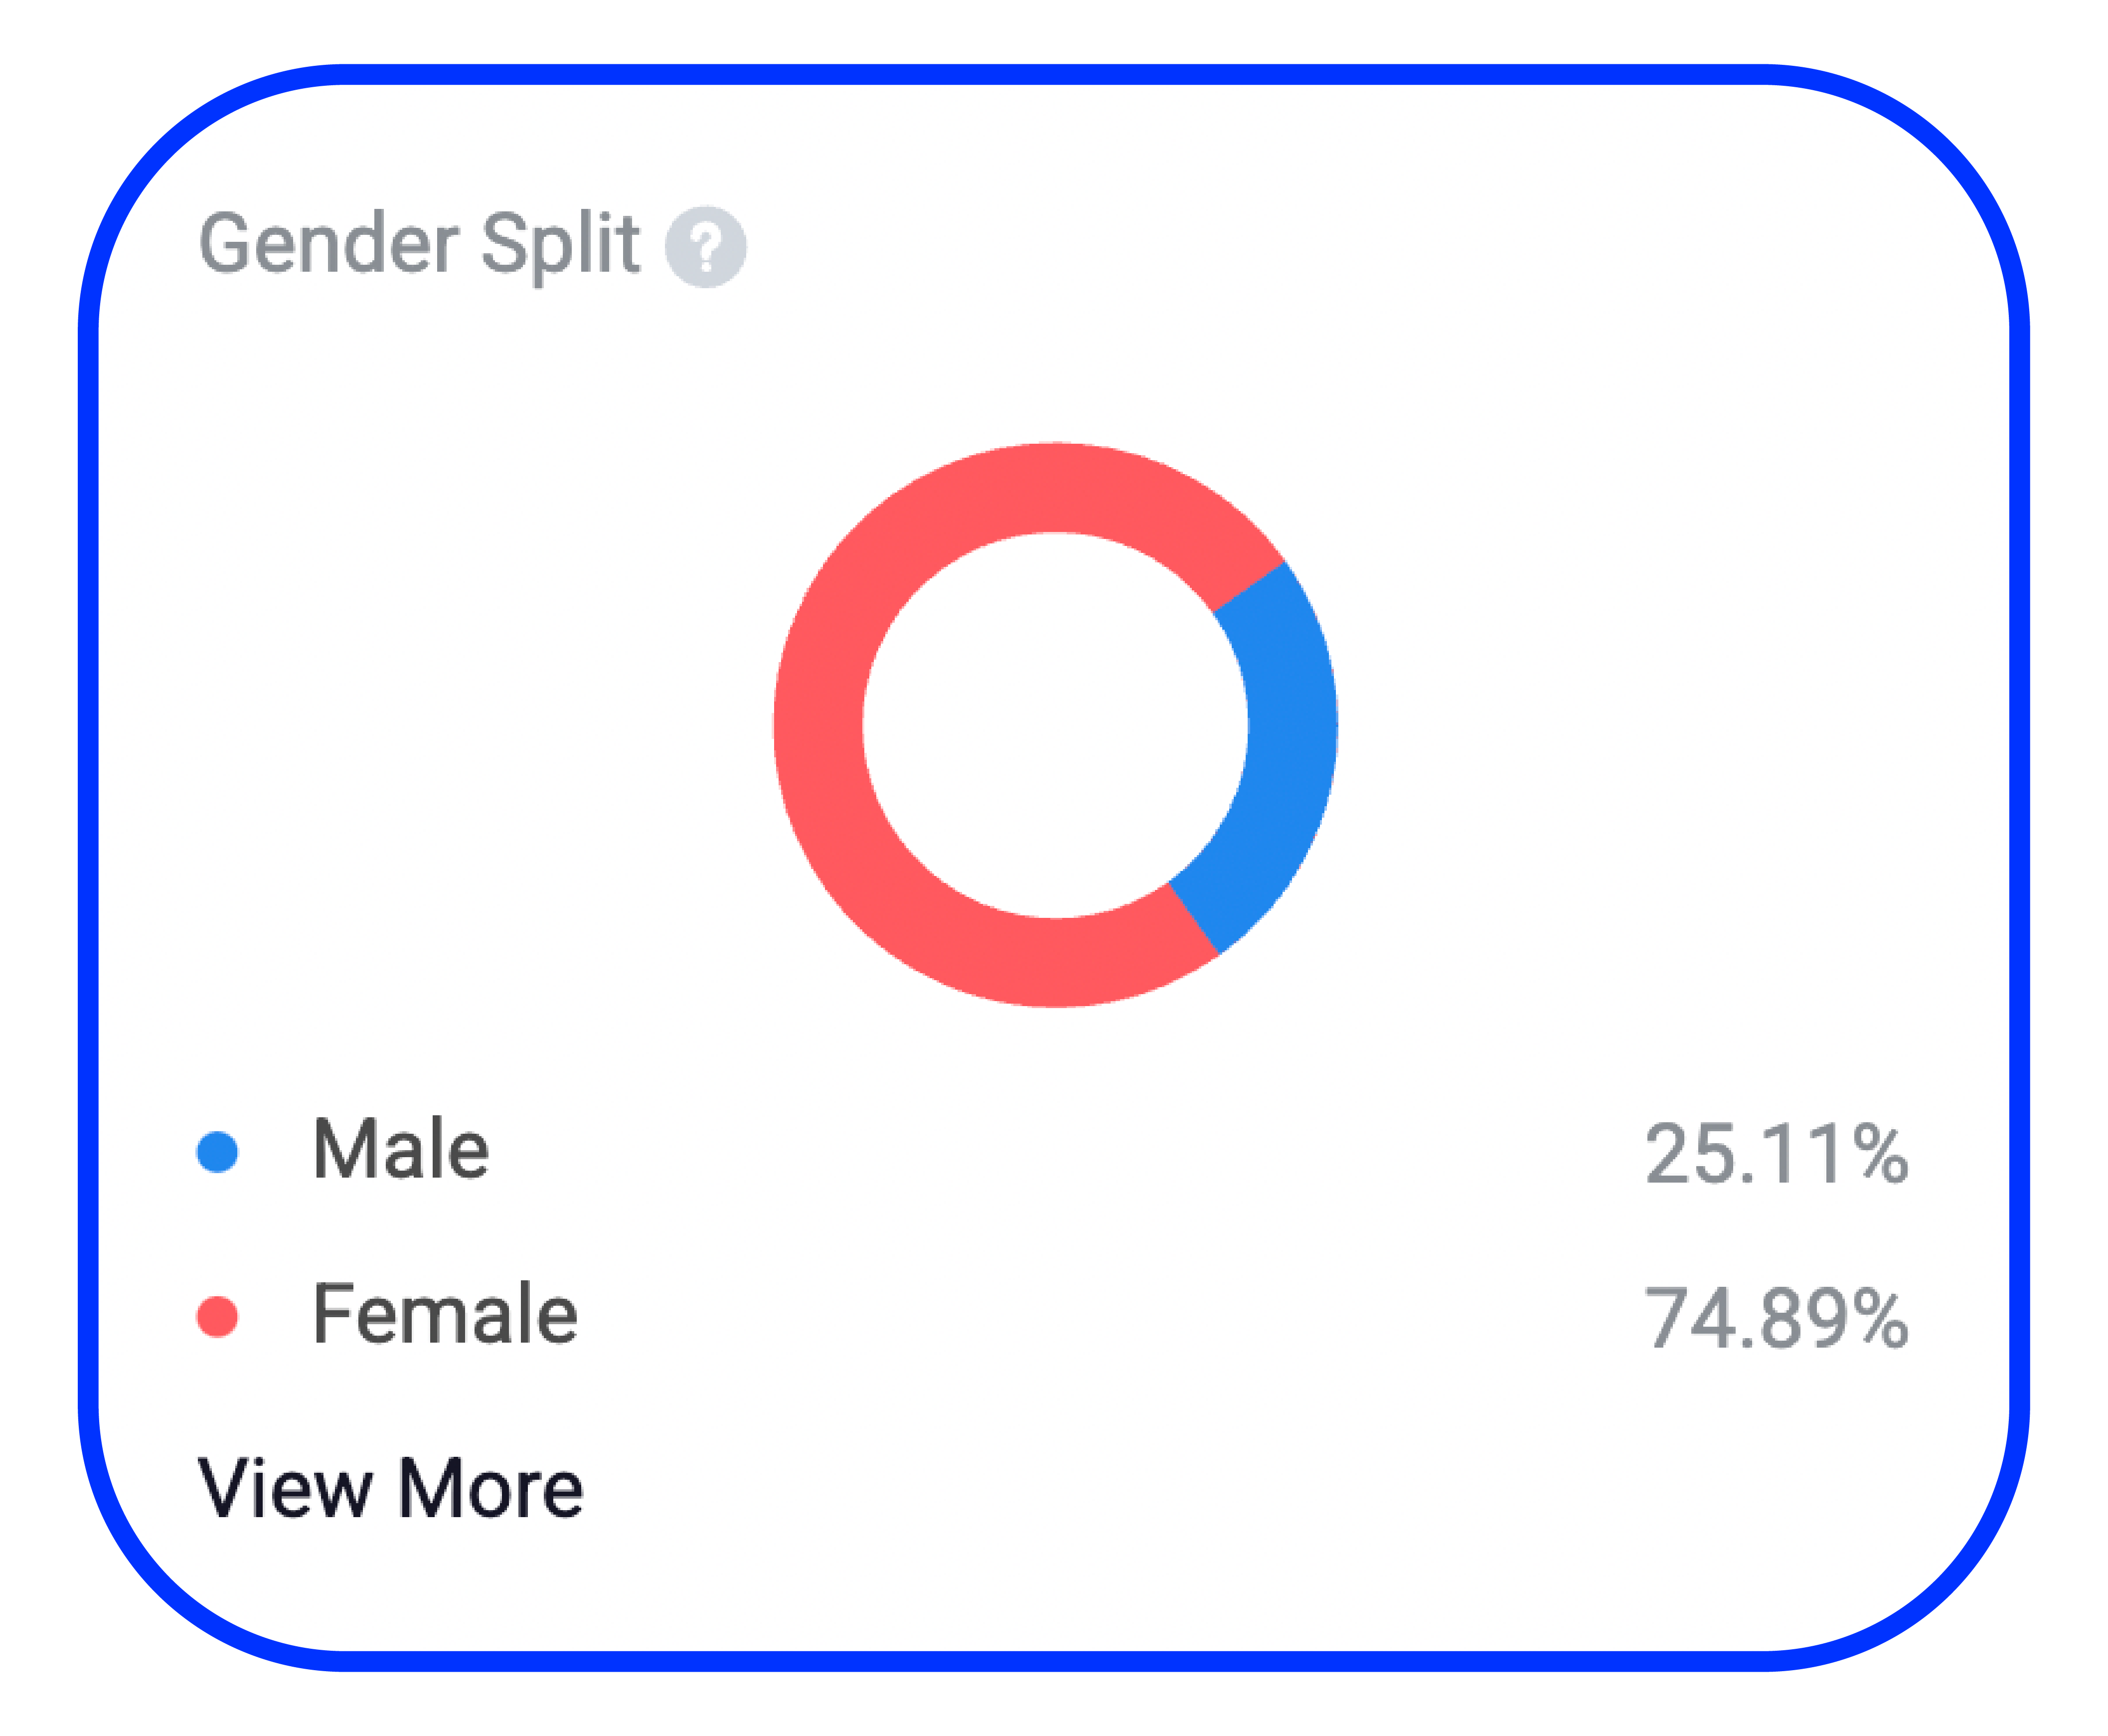Click the empty center of donut chart
Screen dimensions: 2108x1736
point(1055,725)
